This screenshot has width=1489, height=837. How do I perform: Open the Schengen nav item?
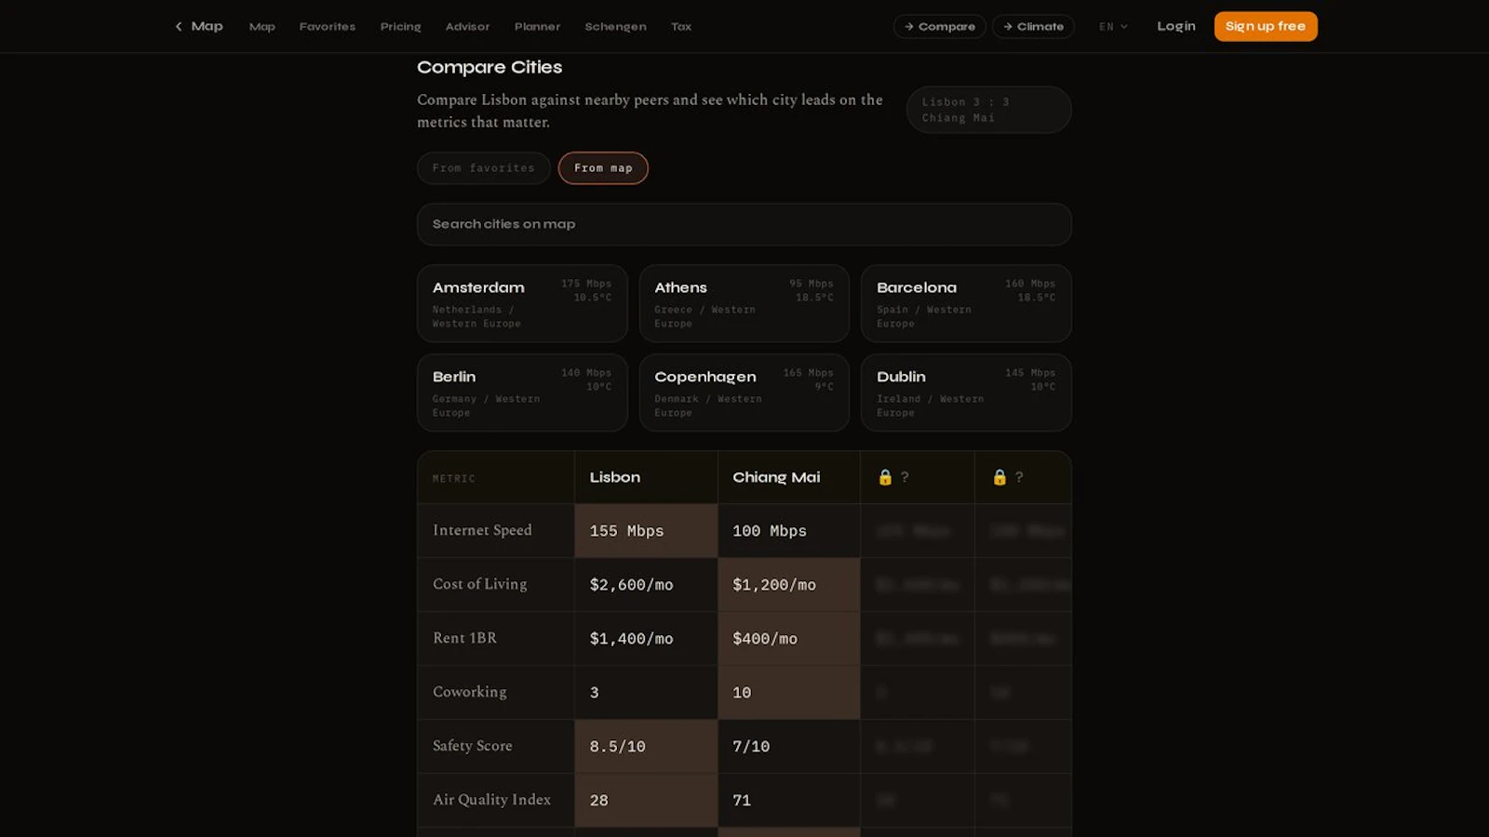pyautogui.click(x=616, y=27)
